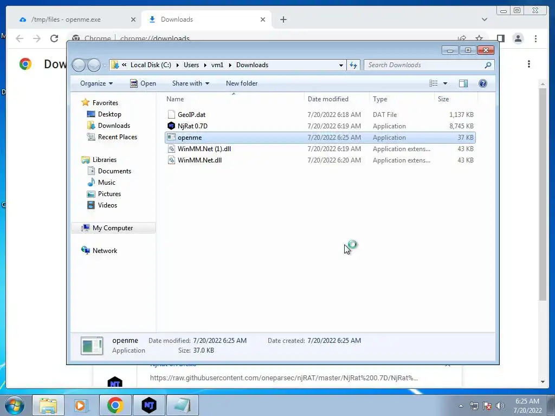Open network status icon in tray
This screenshot has width=555, height=416.
click(x=474, y=406)
